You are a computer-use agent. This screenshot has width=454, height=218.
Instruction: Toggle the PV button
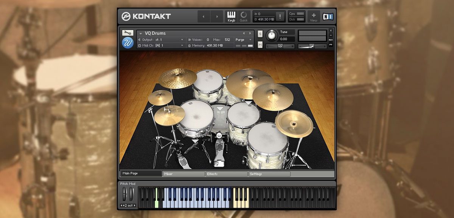tap(331, 45)
